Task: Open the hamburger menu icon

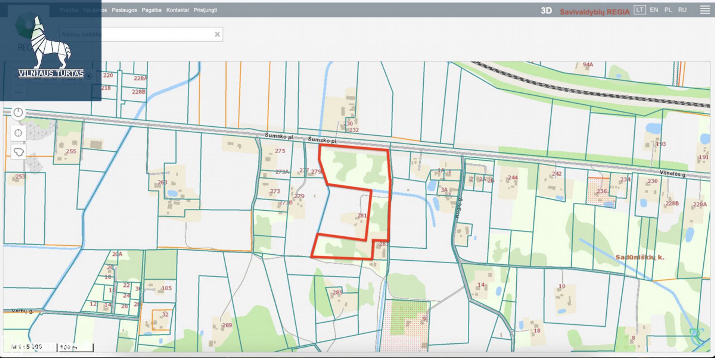Action: [x=705, y=10]
